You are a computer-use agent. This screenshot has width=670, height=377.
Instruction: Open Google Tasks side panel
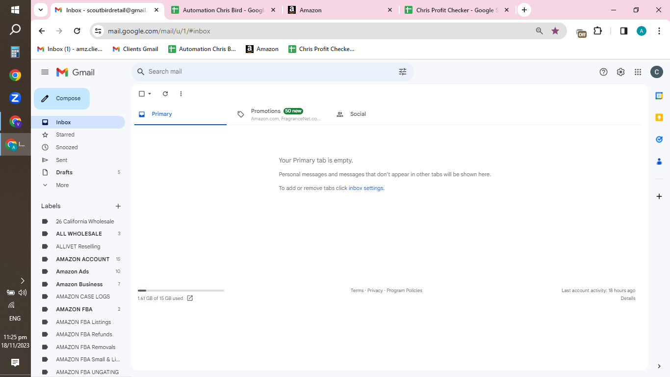659,139
